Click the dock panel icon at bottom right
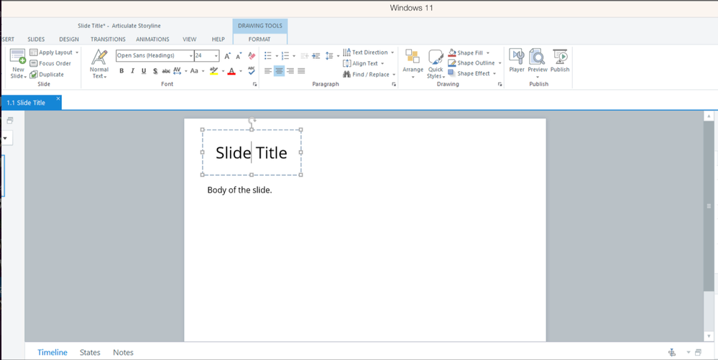Screen dimensions: 718x360 [x=698, y=352]
